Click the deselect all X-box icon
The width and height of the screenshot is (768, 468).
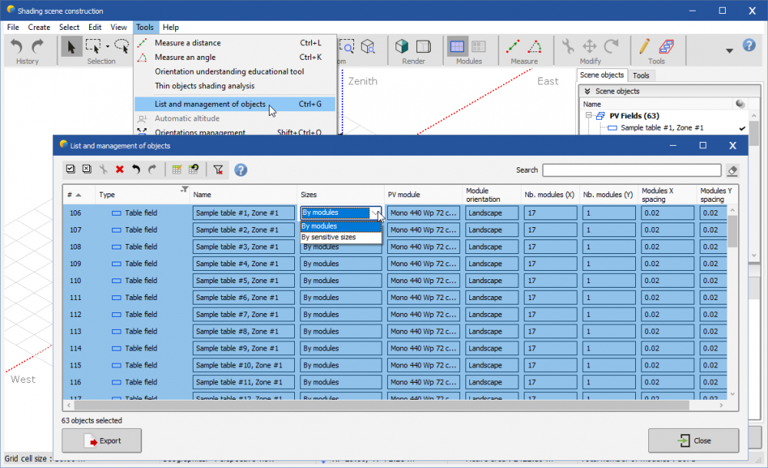tap(87, 170)
